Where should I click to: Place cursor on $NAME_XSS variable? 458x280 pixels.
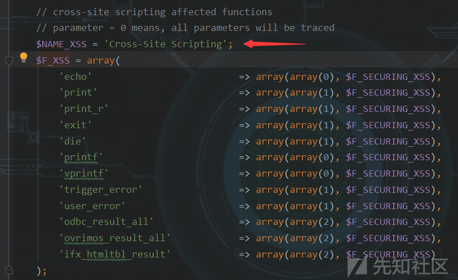(x=61, y=44)
